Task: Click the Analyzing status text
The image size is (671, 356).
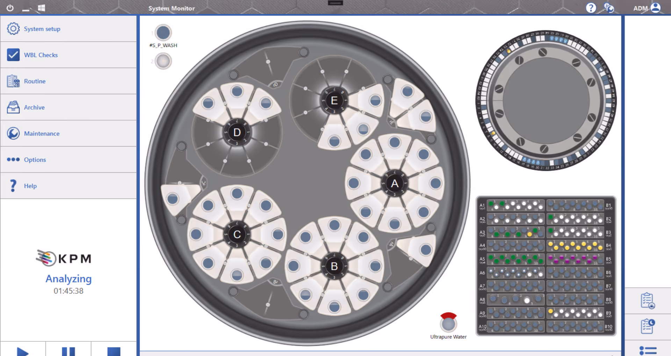Action: (68, 279)
